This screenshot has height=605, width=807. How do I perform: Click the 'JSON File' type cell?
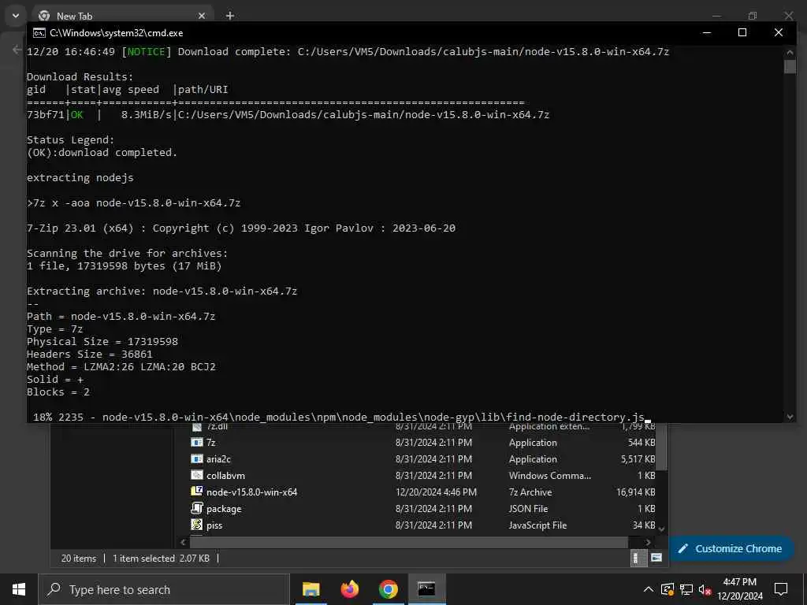(x=528, y=508)
